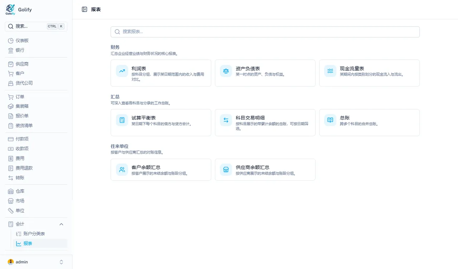Select 客户 in the sidebar

(x=36, y=74)
